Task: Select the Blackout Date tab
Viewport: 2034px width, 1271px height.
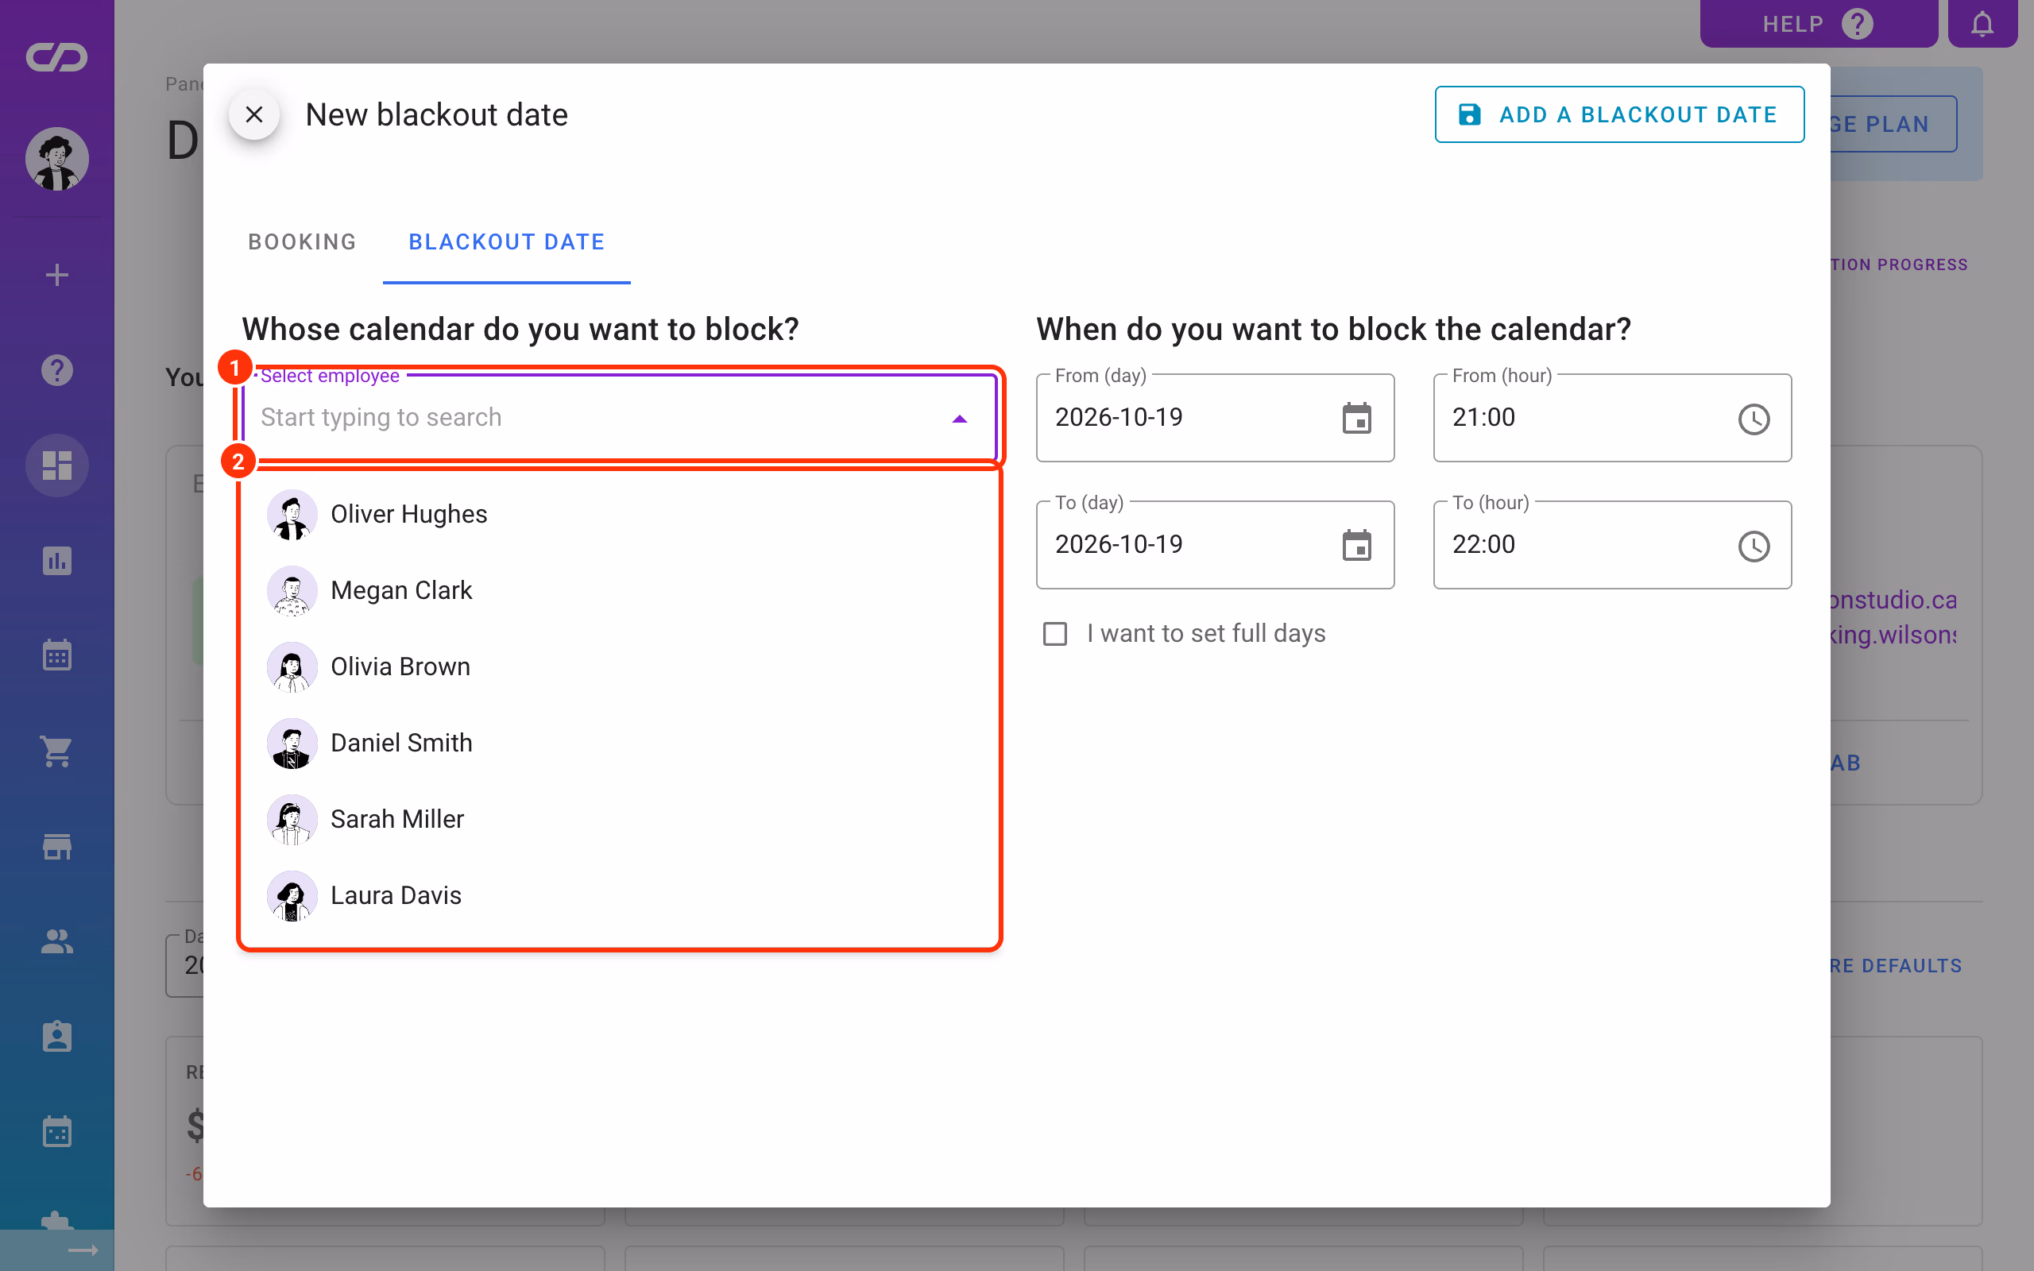Action: 507,242
